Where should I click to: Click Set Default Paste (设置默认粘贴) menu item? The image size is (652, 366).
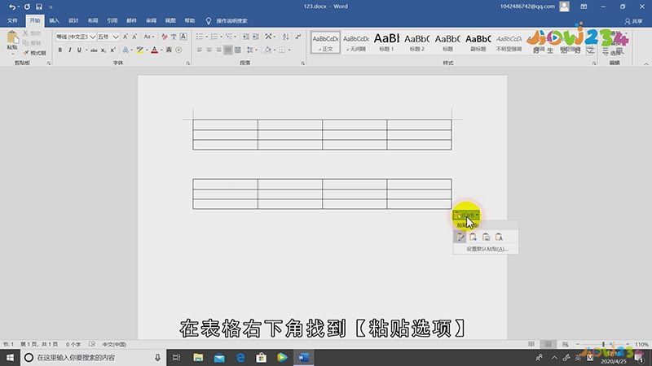[x=486, y=249]
